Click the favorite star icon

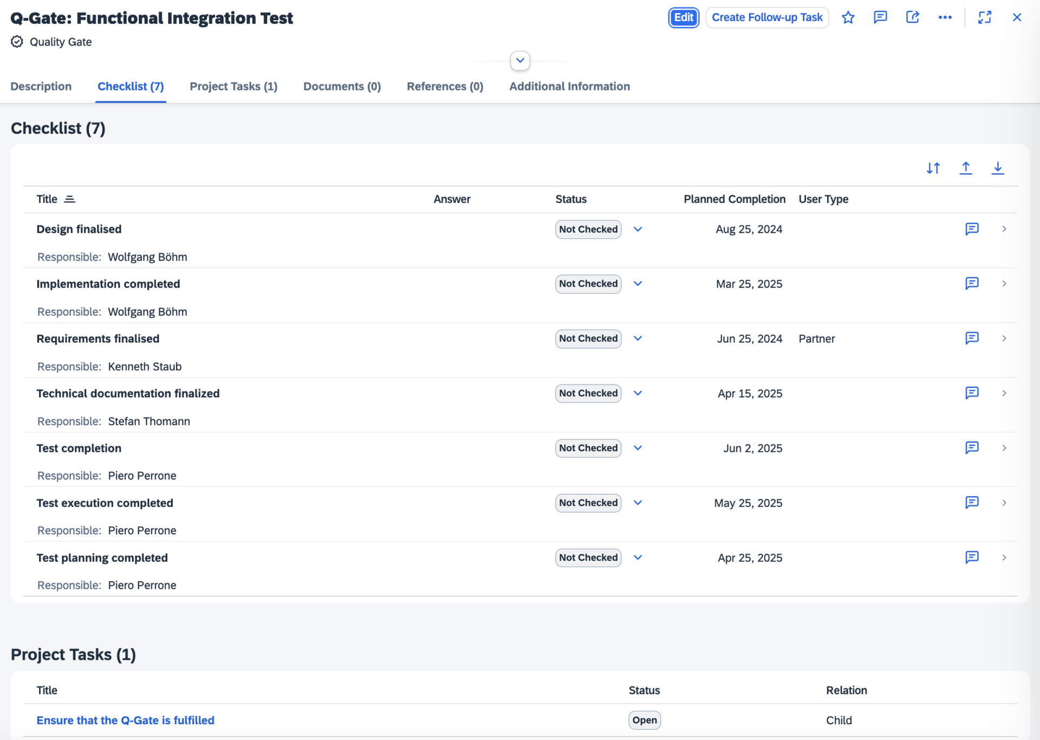click(848, 18)
